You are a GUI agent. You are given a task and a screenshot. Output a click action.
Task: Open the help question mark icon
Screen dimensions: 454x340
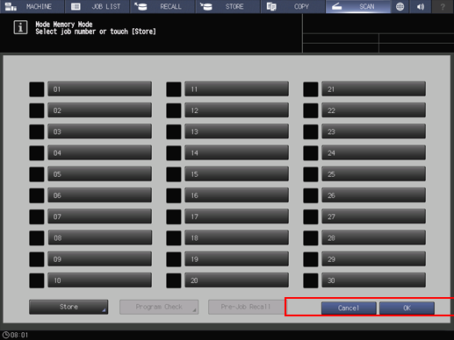click(x=443, y=6)
